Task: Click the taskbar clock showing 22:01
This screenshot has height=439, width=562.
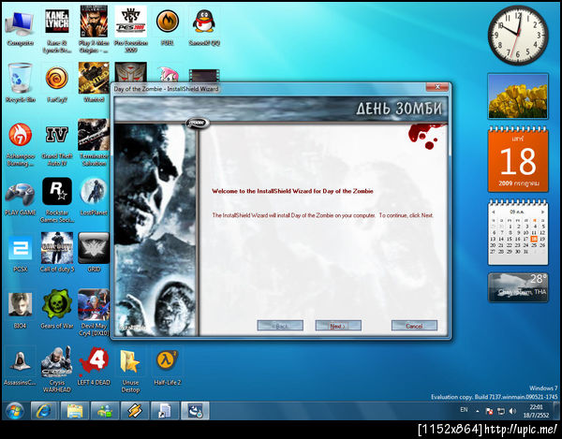Action: pos(536,411)
